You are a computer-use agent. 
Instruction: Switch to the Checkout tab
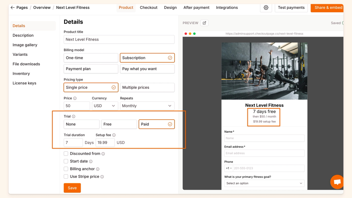(149, 8)
